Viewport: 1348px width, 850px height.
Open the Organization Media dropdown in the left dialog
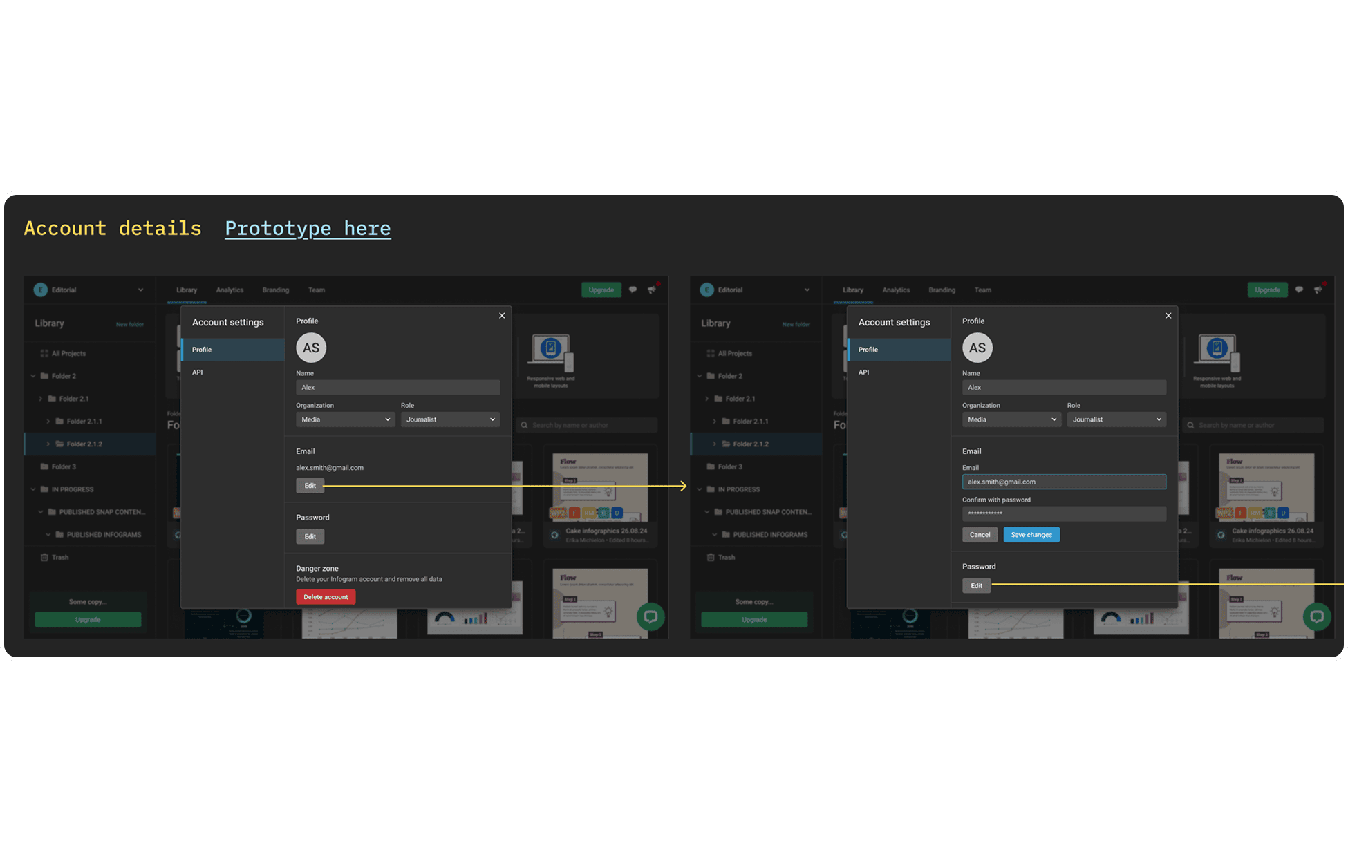tap(346, 419)
